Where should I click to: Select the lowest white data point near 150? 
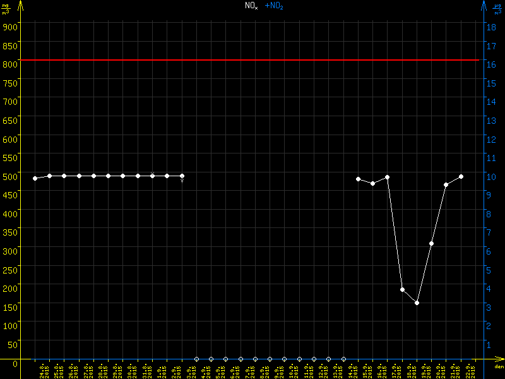click(417, 303)
